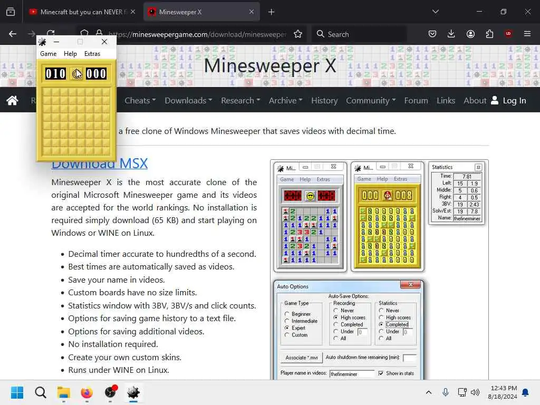Open the About page
The height and width of the screenshot is (405, 540).
pos(475,100)
